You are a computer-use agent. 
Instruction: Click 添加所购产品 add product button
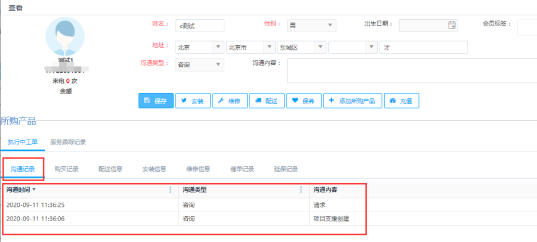(x=352, y=101)
